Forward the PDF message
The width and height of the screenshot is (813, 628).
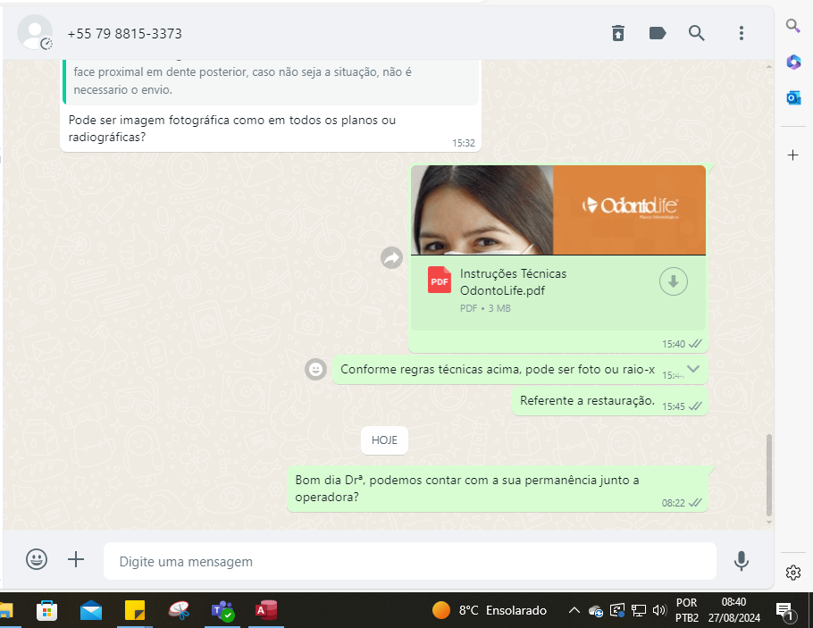click(391, 257)
